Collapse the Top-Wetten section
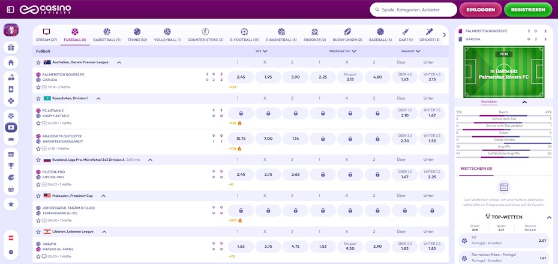The height and width of the screenshot is (264, 558). (549, 217)
